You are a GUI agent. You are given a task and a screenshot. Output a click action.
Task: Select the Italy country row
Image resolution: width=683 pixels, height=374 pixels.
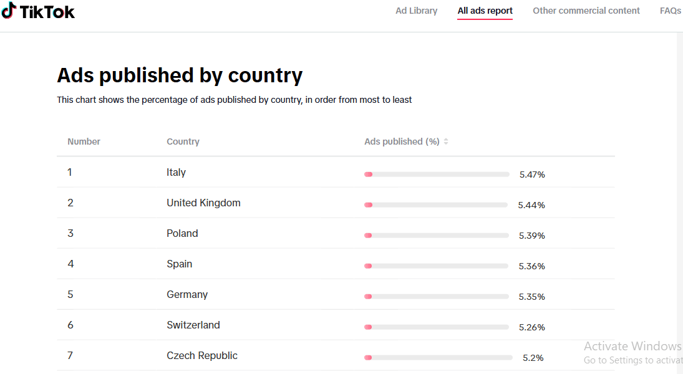pos(176,172)
